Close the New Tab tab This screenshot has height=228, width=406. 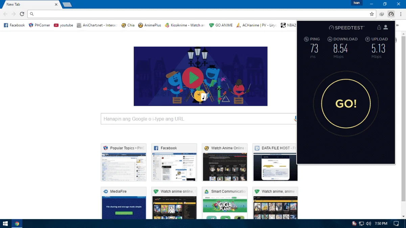click(56, 4)
